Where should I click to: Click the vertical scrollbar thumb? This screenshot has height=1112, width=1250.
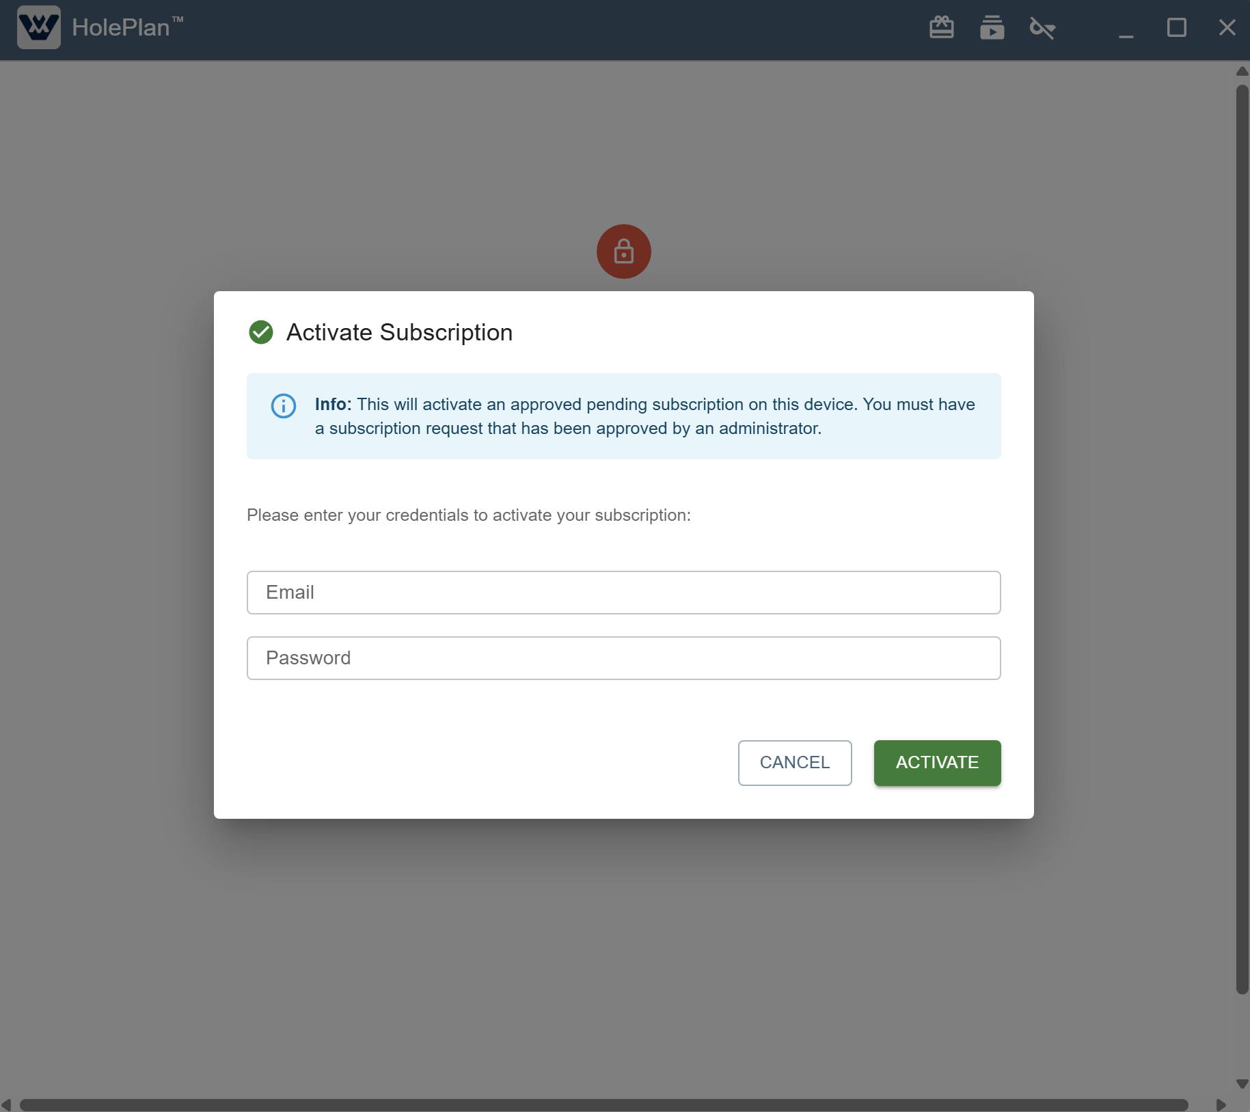pos(1242,539)
